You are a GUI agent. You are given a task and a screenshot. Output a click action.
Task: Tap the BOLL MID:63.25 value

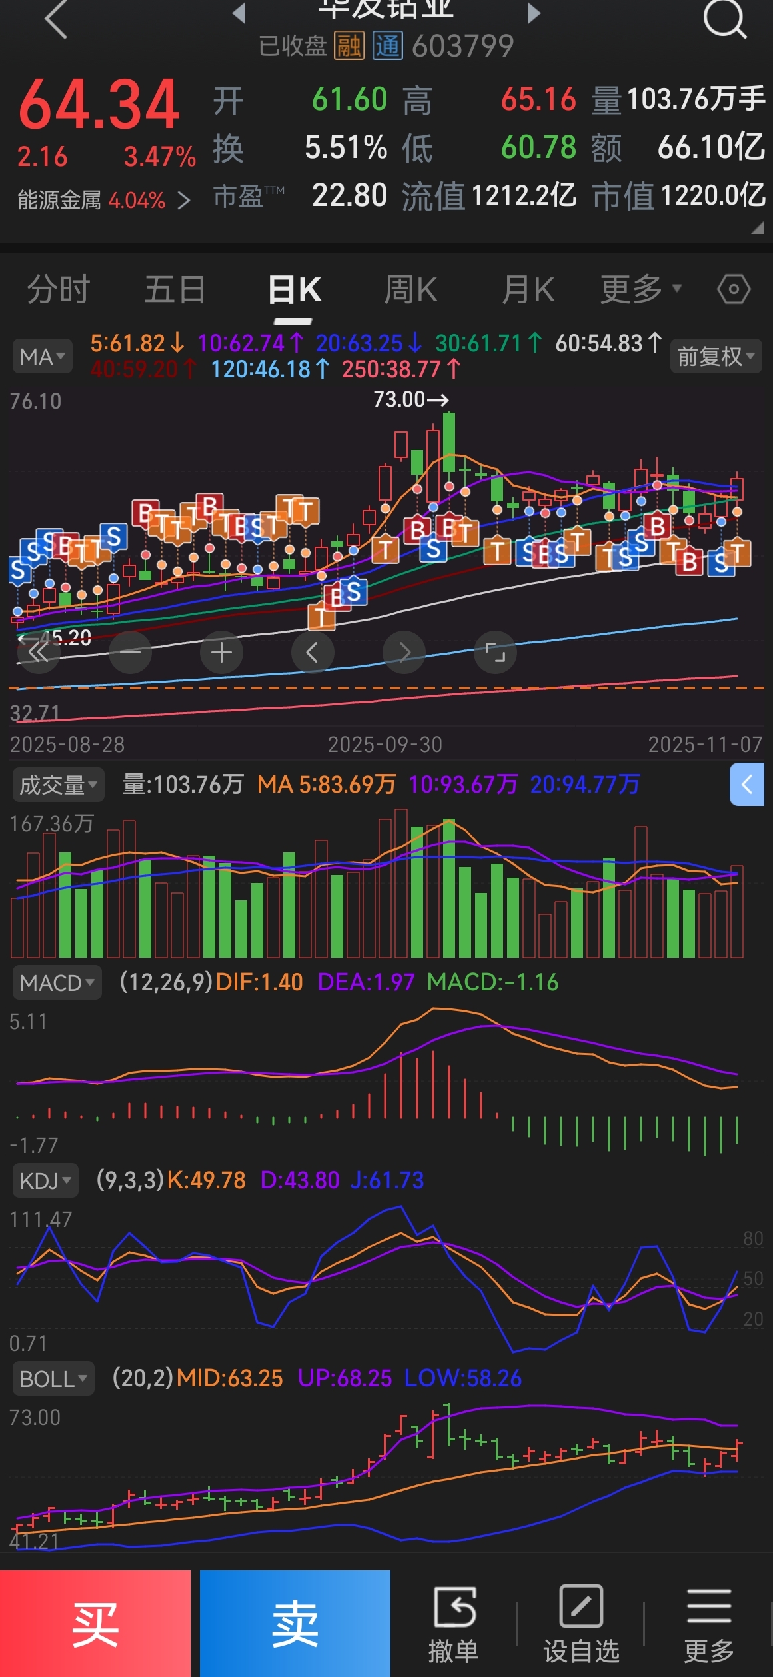point(230,1379)
